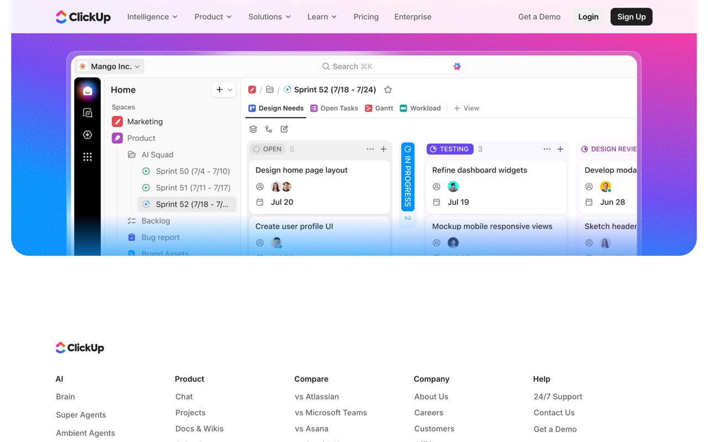Open the Backlog list
708x442 pixels.
point(155,221)
